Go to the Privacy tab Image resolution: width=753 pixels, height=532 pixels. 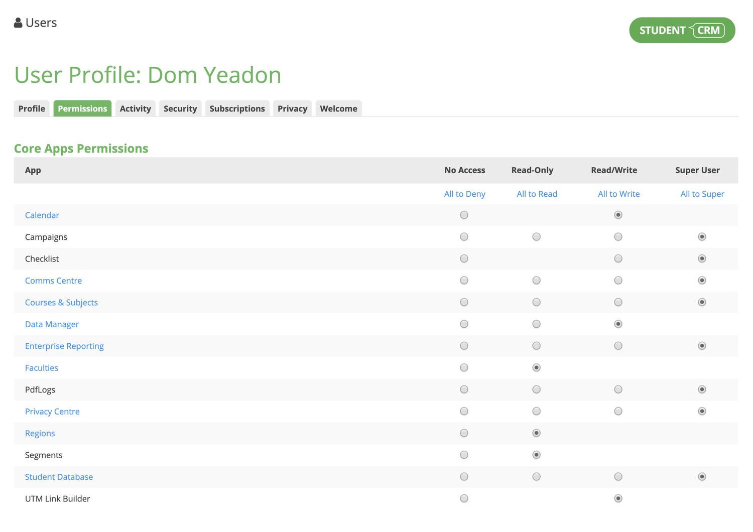pyautogui.click(x=292, y=108)
